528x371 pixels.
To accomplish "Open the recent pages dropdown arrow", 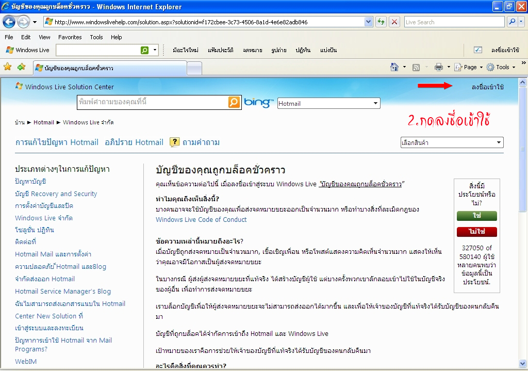I will (35, 22).
